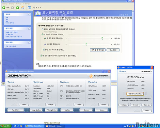Click the Game... button in 3DMark06

click(101, 110)
